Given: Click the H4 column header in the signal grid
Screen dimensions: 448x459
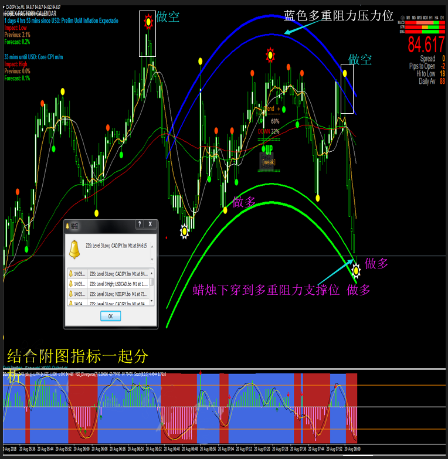Looking at the screenshot, I should (x=436, y=18).
